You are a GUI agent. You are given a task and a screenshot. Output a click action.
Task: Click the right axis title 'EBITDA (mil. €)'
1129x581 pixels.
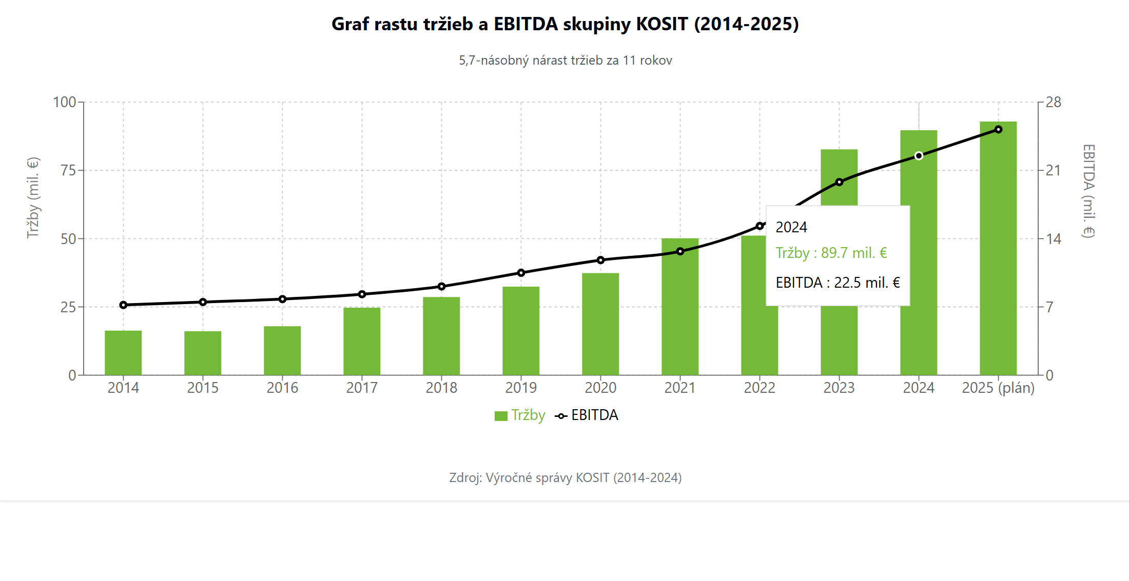[1088, 191]
